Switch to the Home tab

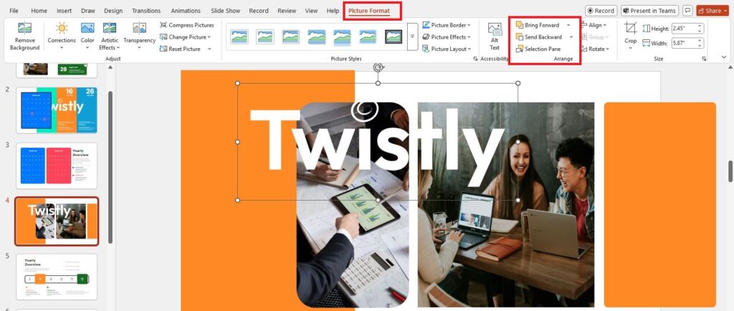point(39,11)
